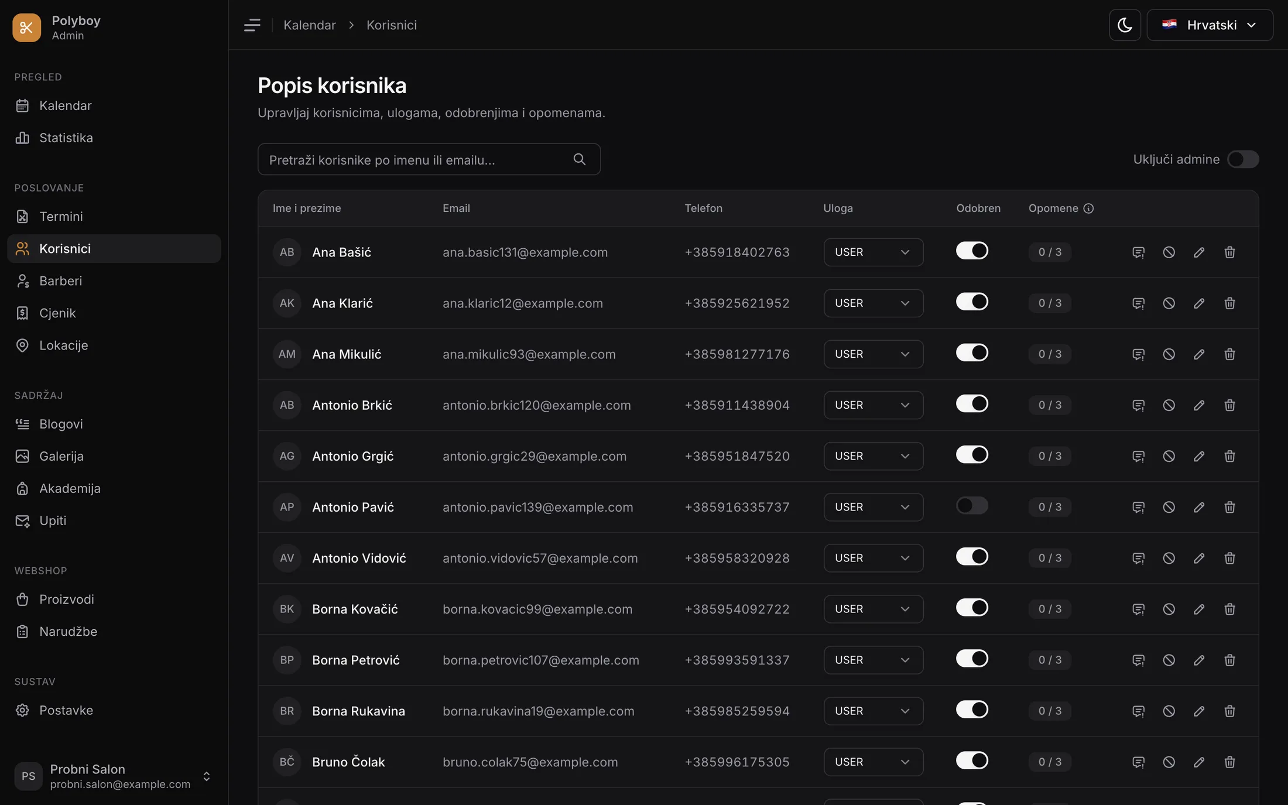Toggle Odobren switch for Antonio Grgić
The width and height of the screenshot is (1288, 805).
click(x=972, y=454)
